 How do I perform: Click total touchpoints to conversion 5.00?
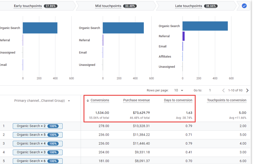[242, 113]
